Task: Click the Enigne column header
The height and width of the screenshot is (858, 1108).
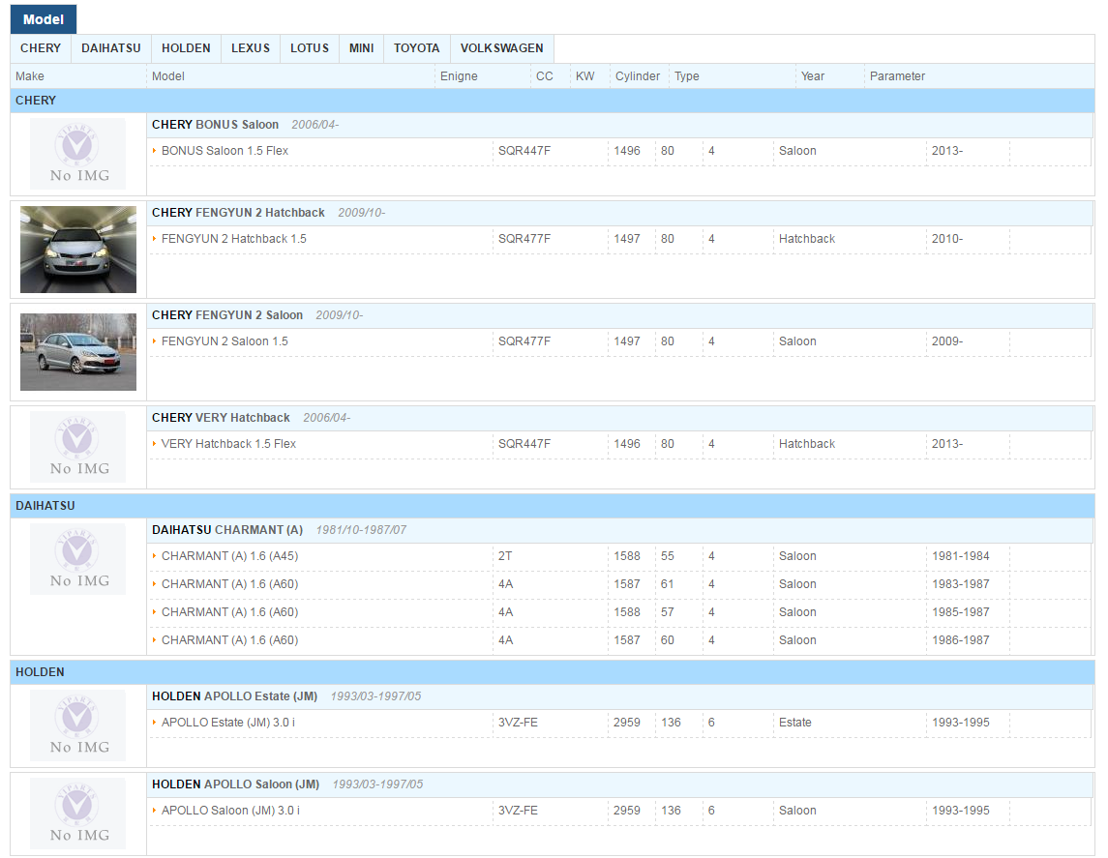Action: pyautogui.click(x=459, y=76)
